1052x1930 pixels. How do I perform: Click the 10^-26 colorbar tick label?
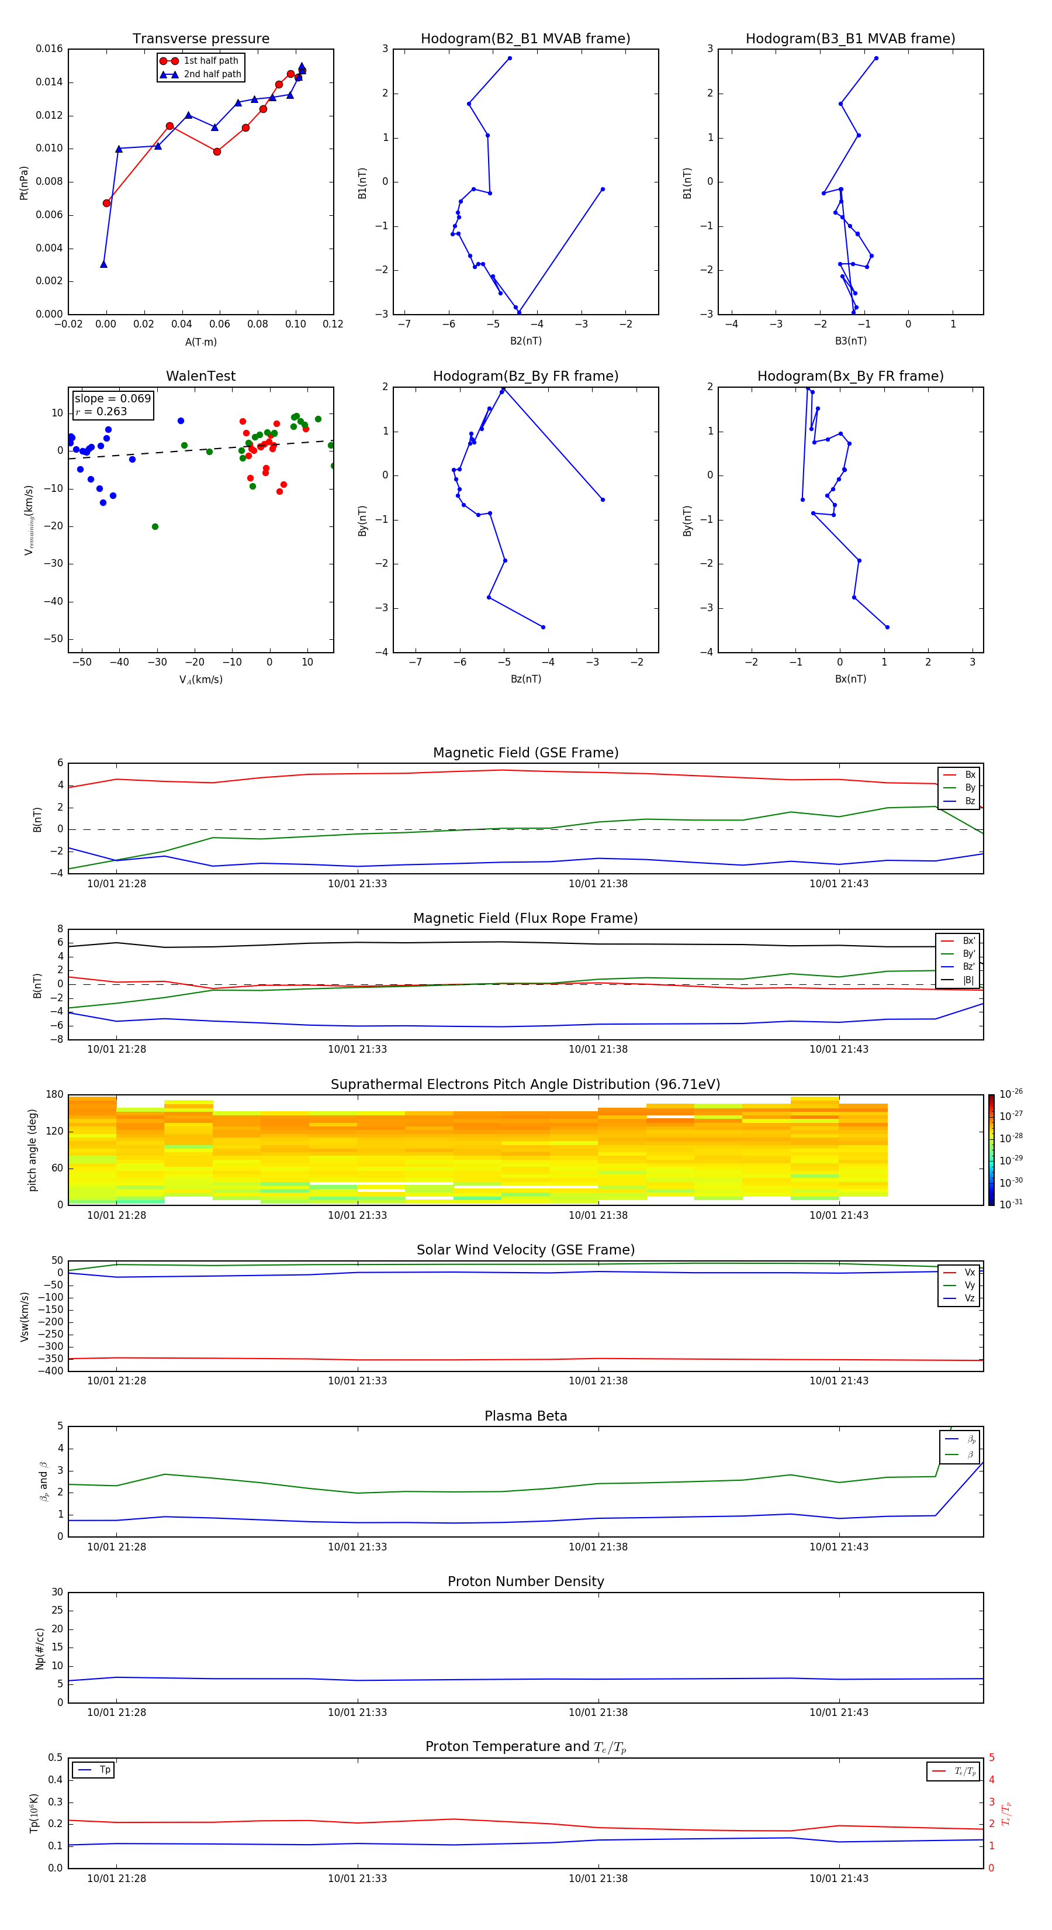click(x=1011, y=1094)
